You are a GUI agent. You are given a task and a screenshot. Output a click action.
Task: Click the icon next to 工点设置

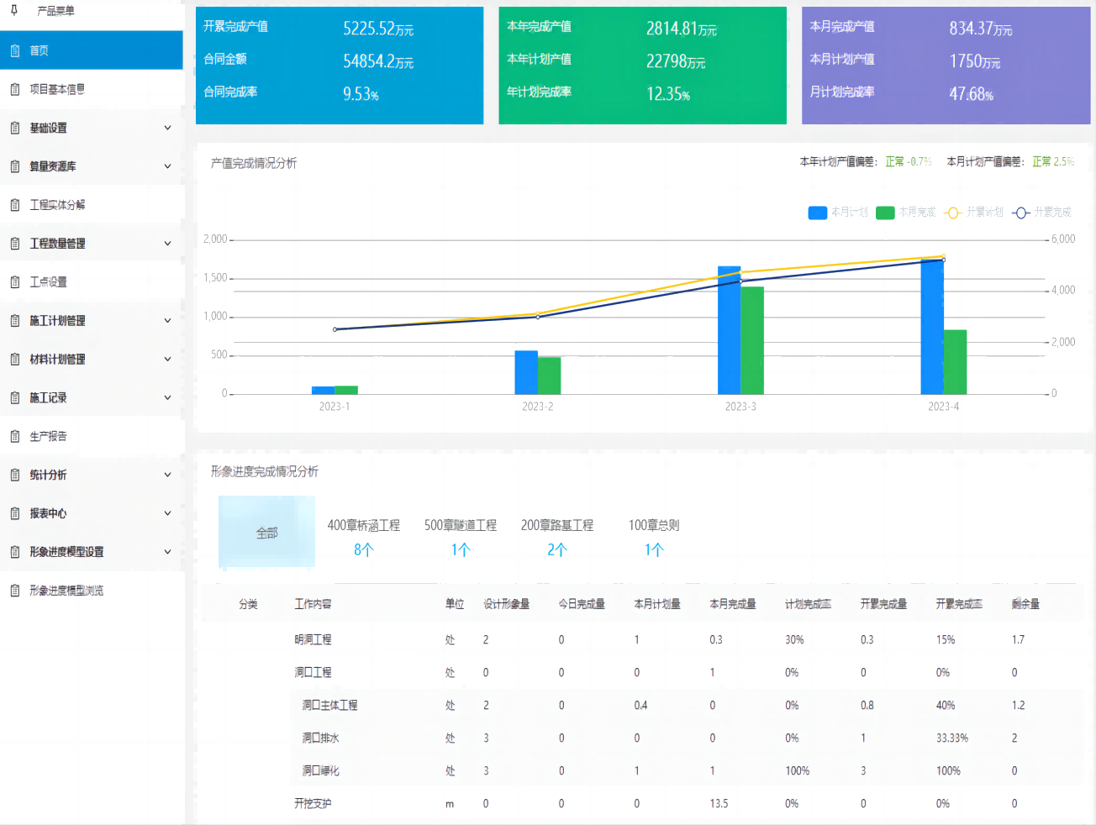coord(15,282)
